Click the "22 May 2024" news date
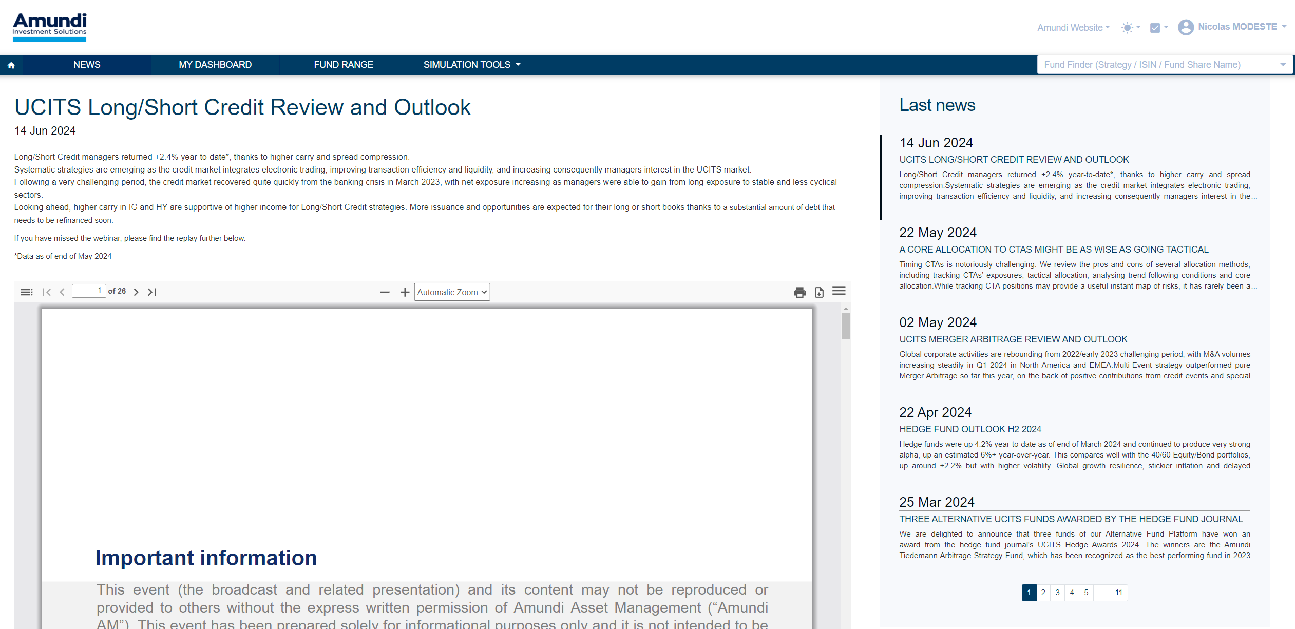 click(x=938, y=233)
